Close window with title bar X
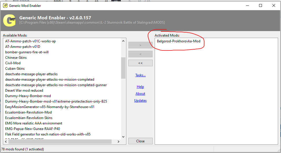 click(x=274, y=5)
